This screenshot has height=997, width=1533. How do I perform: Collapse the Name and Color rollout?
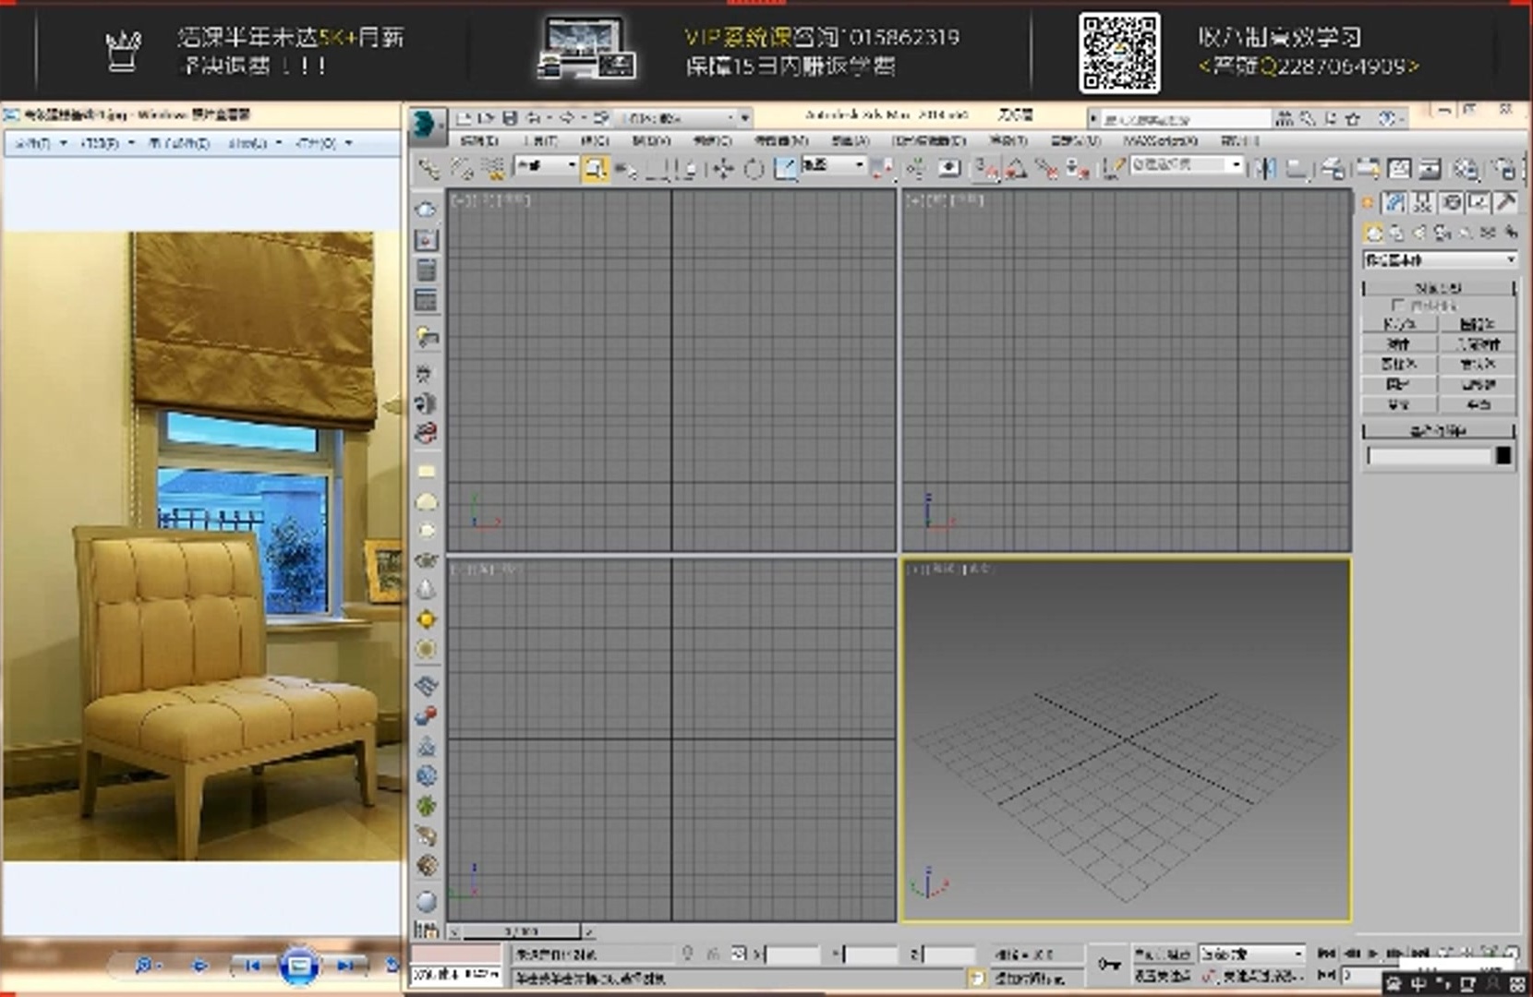click(x=1439, y=431)
